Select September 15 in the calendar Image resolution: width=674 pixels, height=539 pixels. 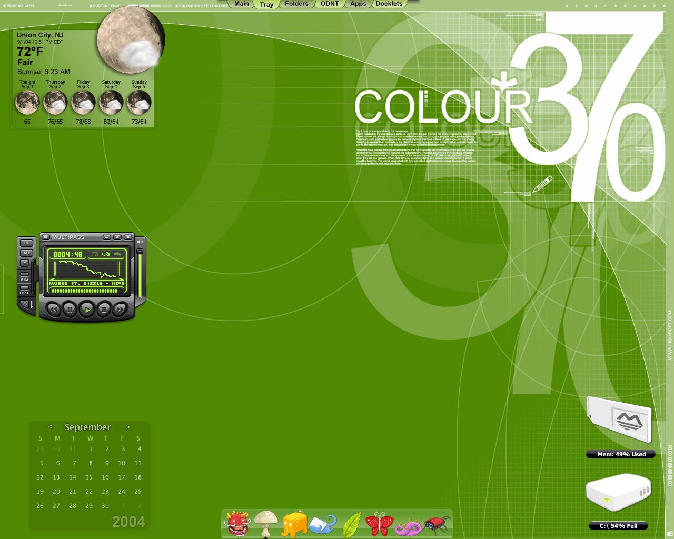coord(88,477)
